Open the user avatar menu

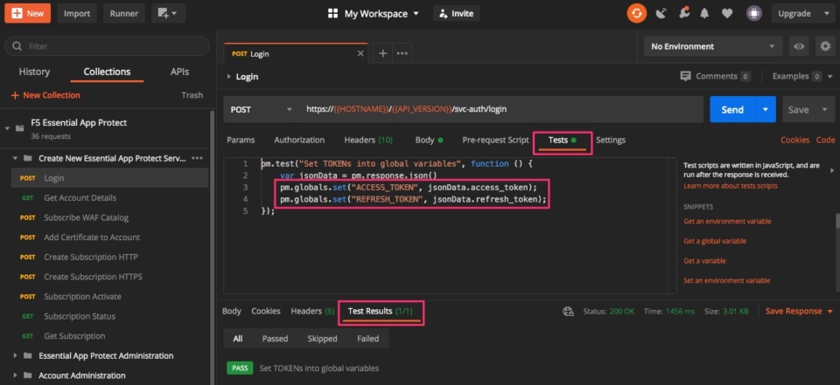754,13
